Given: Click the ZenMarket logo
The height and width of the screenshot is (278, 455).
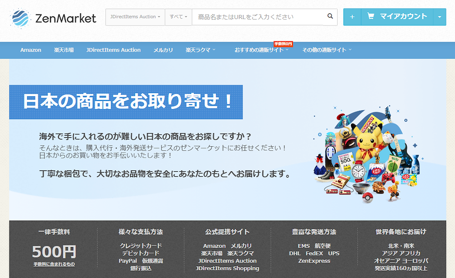Looking at the screenshot, I should pyautogui.click(x=53, y=18).
